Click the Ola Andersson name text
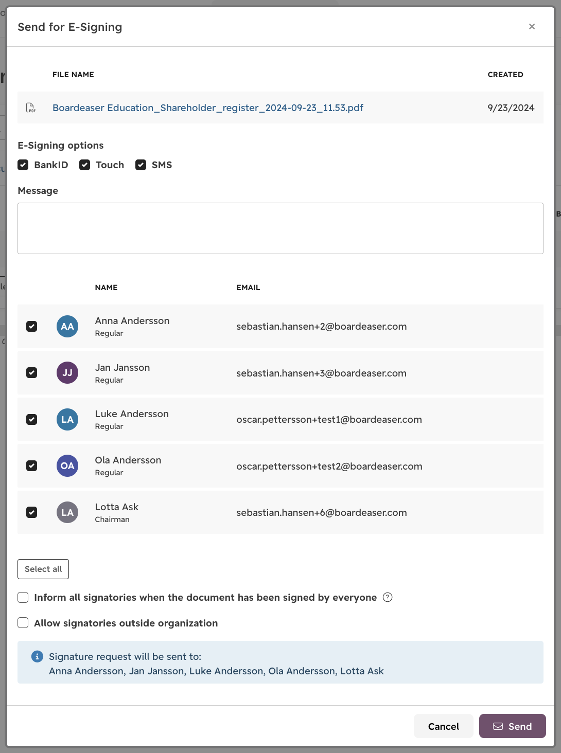This screenshot has height=753, width=561. point(128,460)
